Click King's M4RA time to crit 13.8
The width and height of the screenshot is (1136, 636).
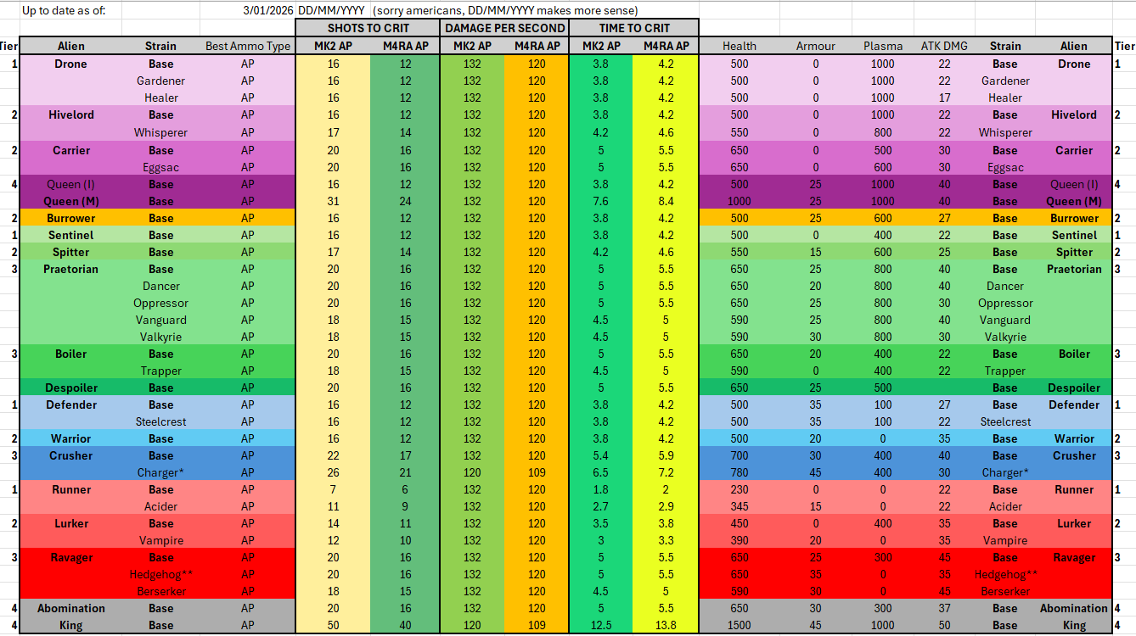[666, 625]
